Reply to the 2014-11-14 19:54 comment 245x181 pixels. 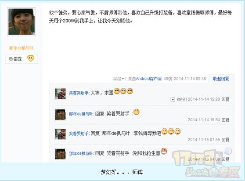coord(225,120)
